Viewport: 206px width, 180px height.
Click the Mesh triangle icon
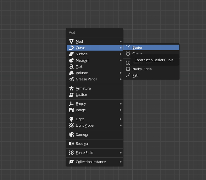click(71, 41)
